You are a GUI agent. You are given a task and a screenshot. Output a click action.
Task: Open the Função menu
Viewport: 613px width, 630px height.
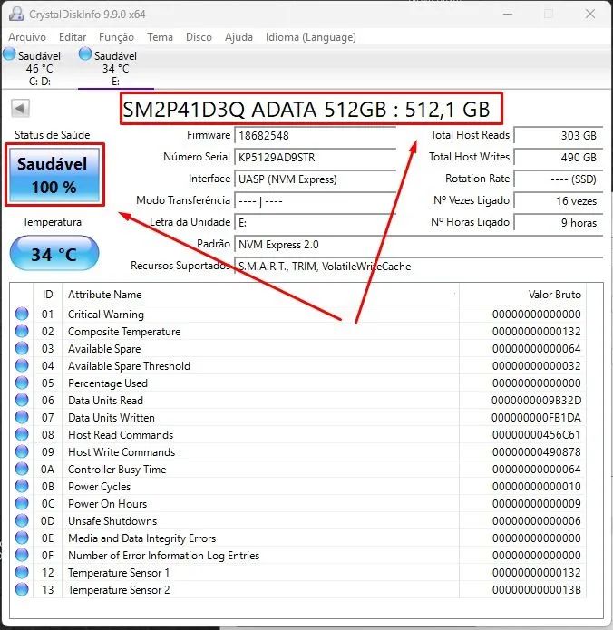(117, 37)
